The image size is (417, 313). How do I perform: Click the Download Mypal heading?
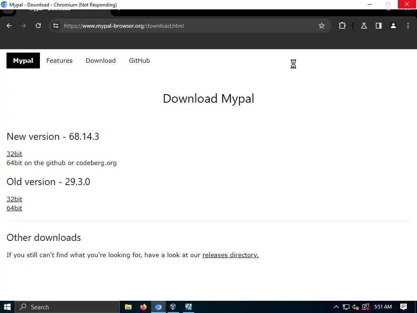(x=208, y=99)
